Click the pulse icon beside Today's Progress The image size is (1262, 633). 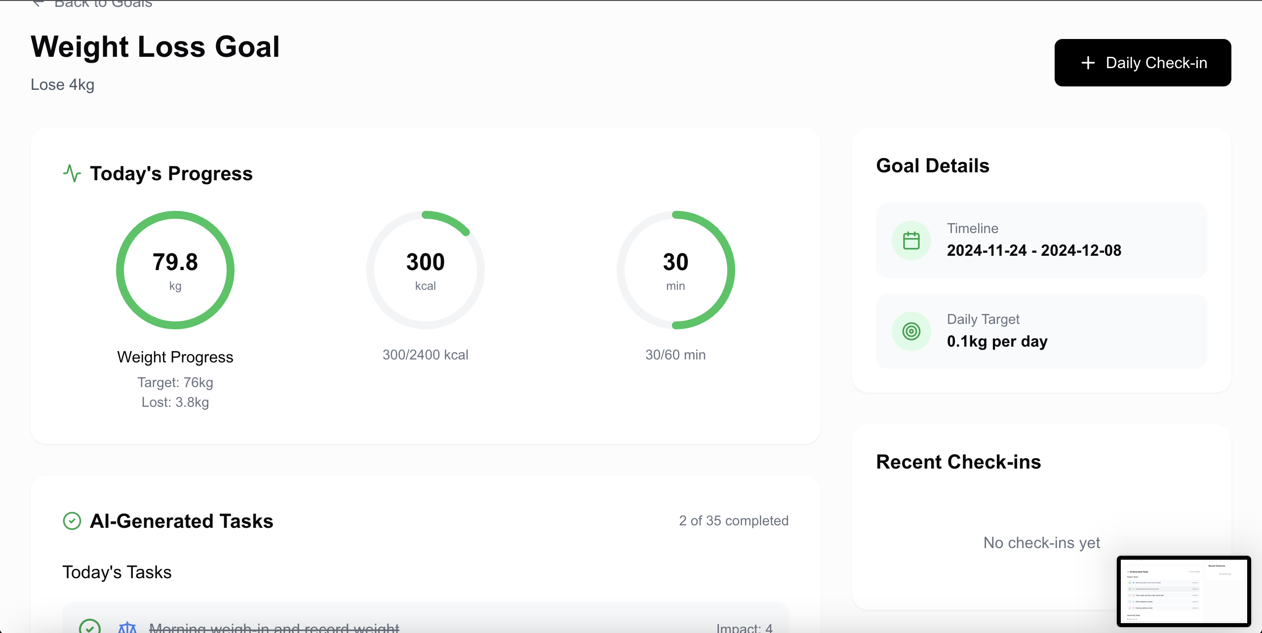coord(72,173)
